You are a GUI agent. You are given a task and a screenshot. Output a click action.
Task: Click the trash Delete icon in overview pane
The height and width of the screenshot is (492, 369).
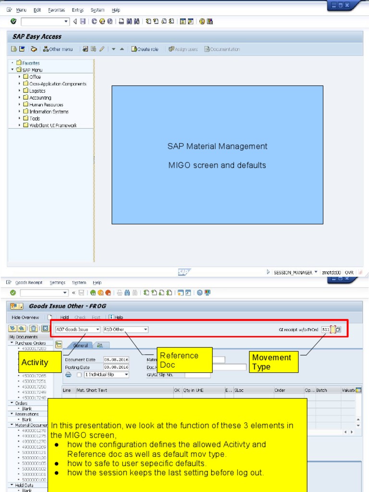coord(34,328)
